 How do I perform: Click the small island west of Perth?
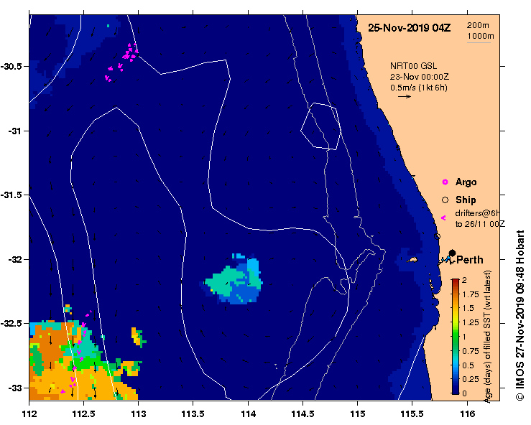click(412, 260)
